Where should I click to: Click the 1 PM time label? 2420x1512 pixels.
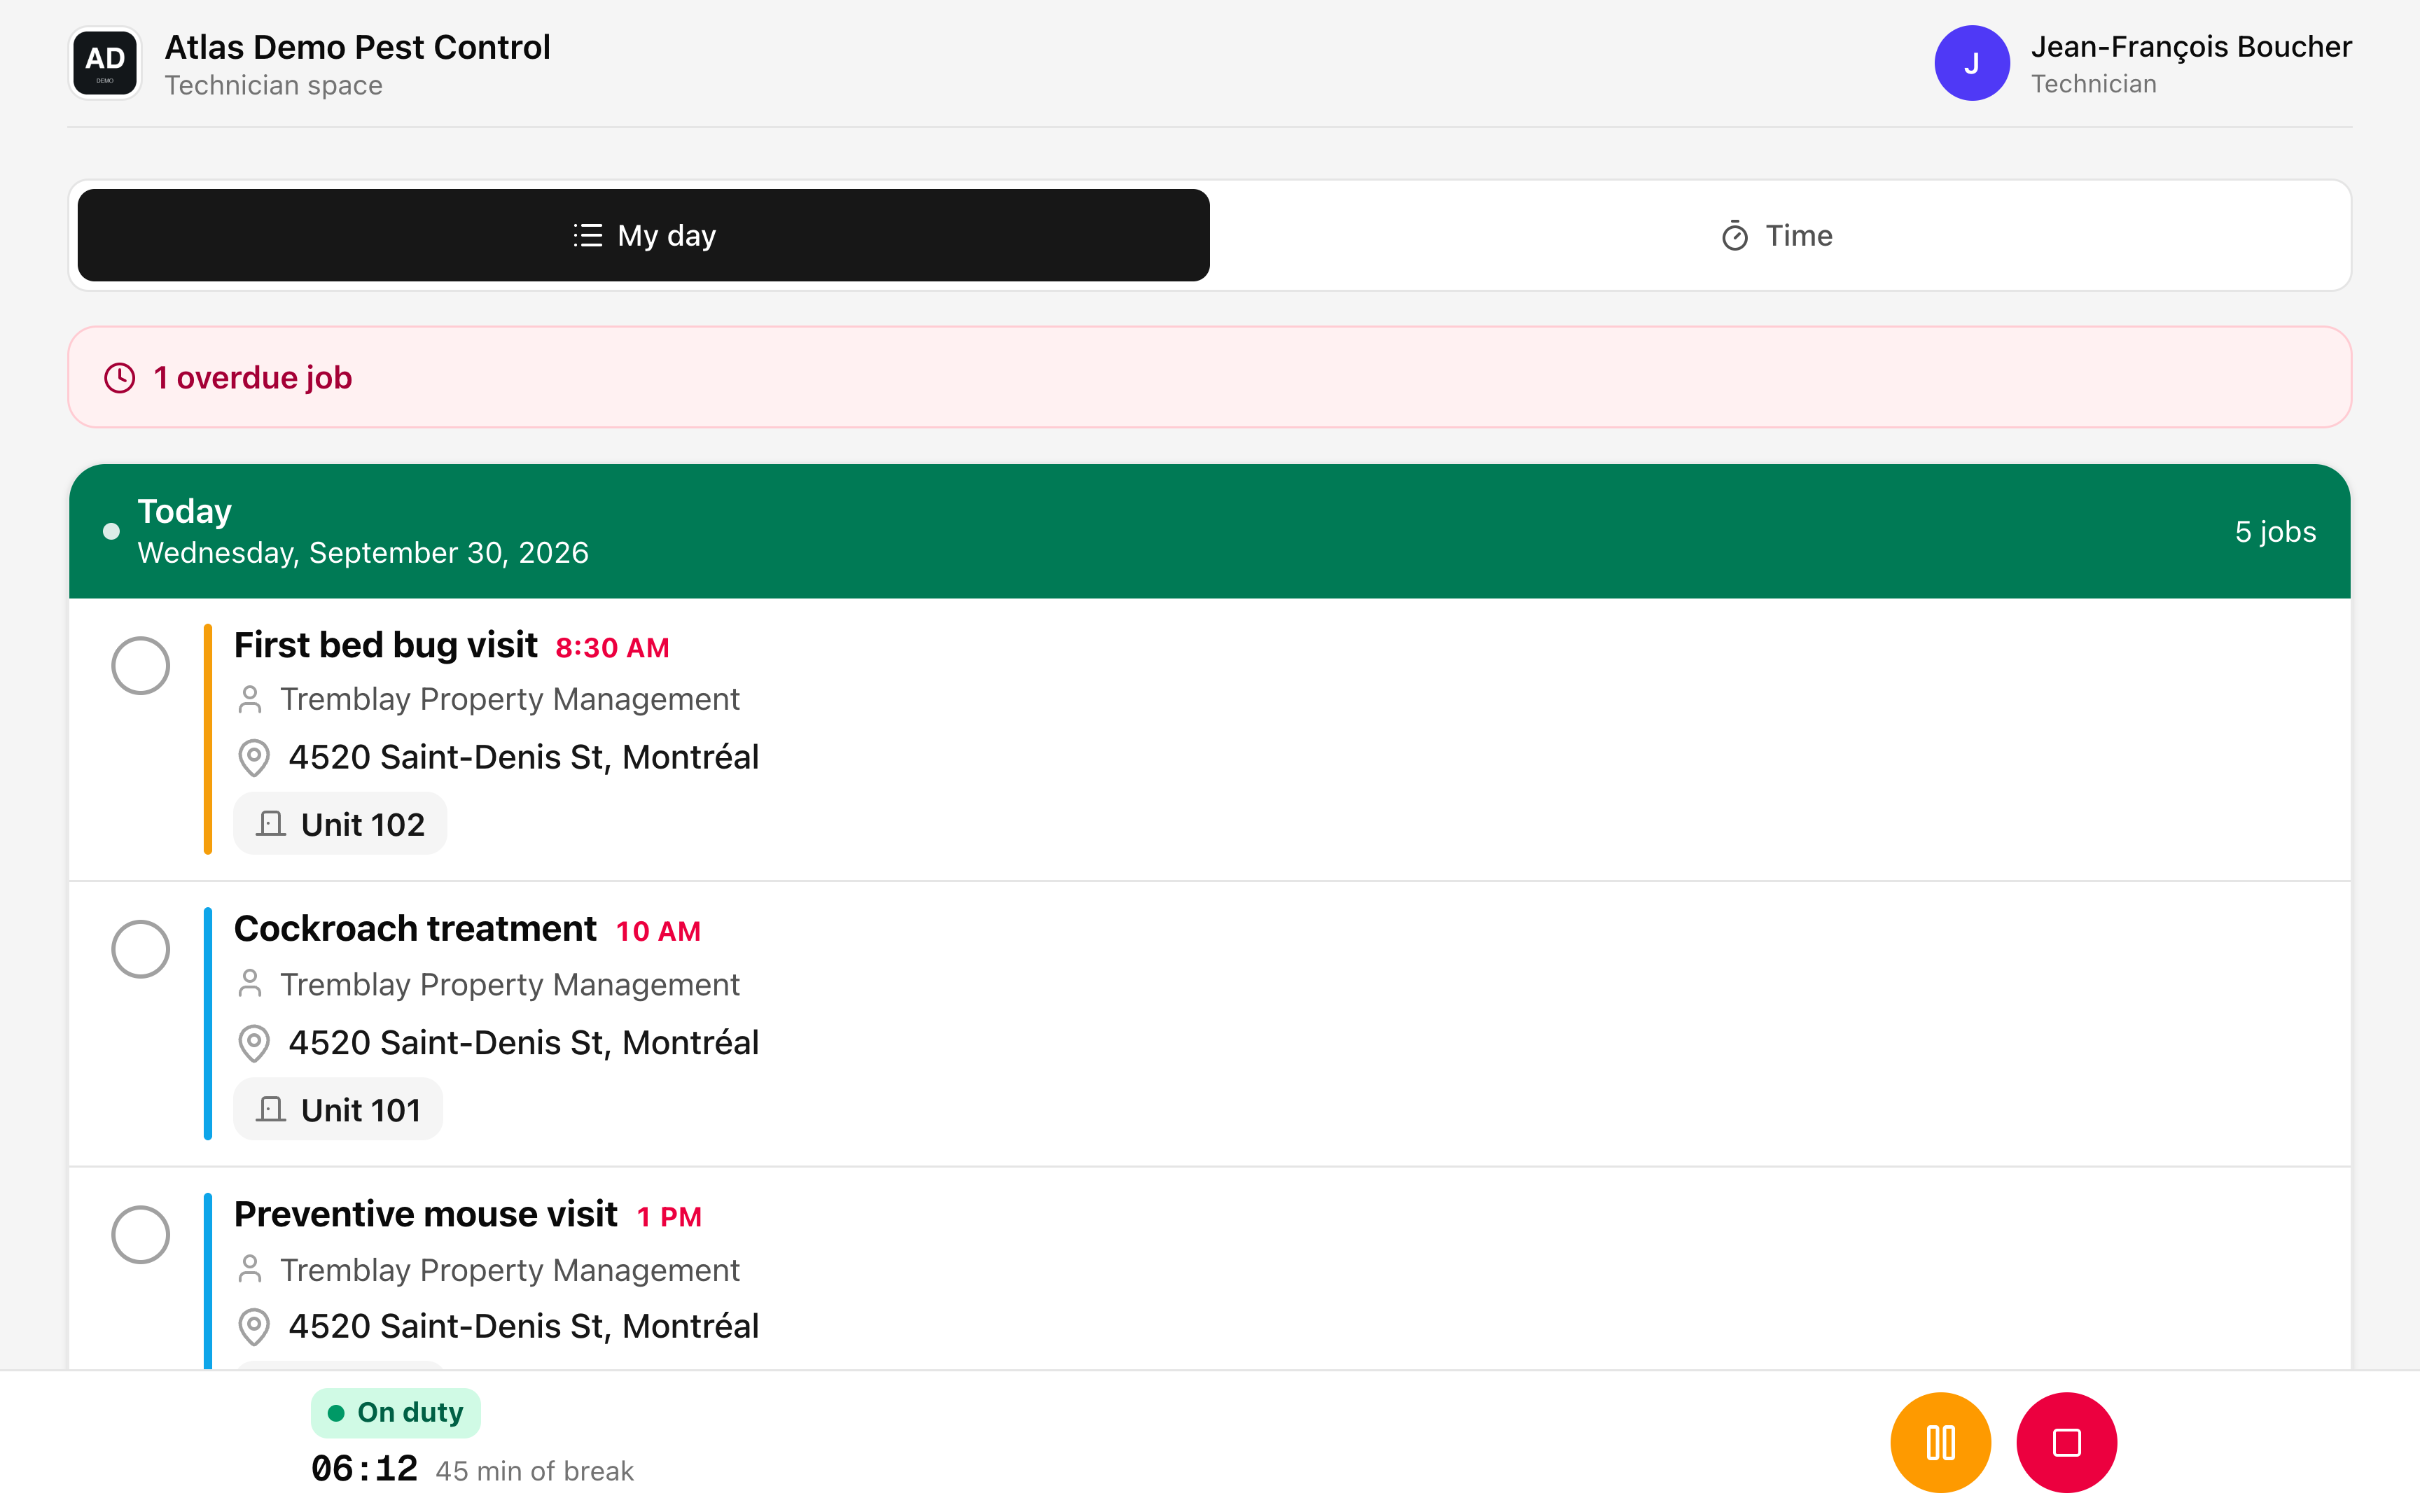[x=669, y=1217]
